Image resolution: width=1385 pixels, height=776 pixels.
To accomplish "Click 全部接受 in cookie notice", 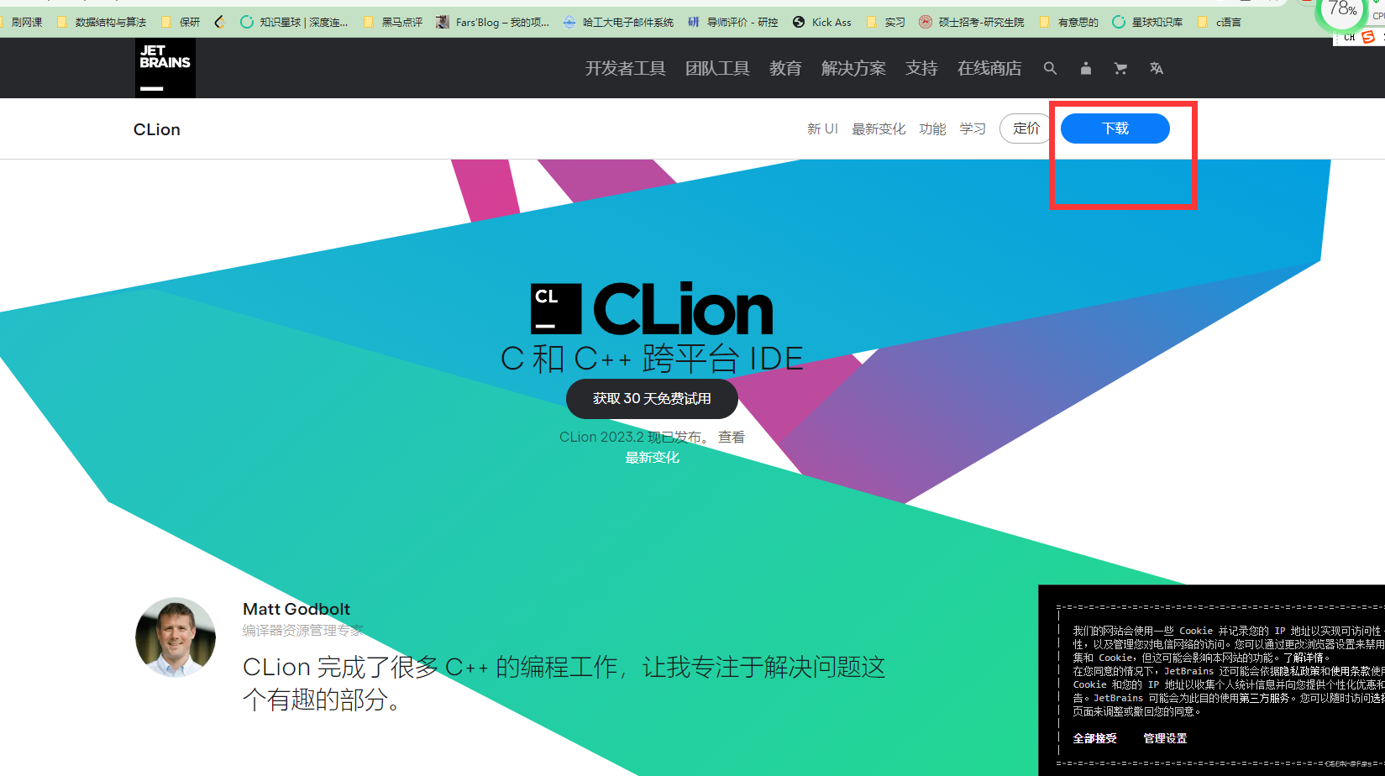I will point(1095,738).
